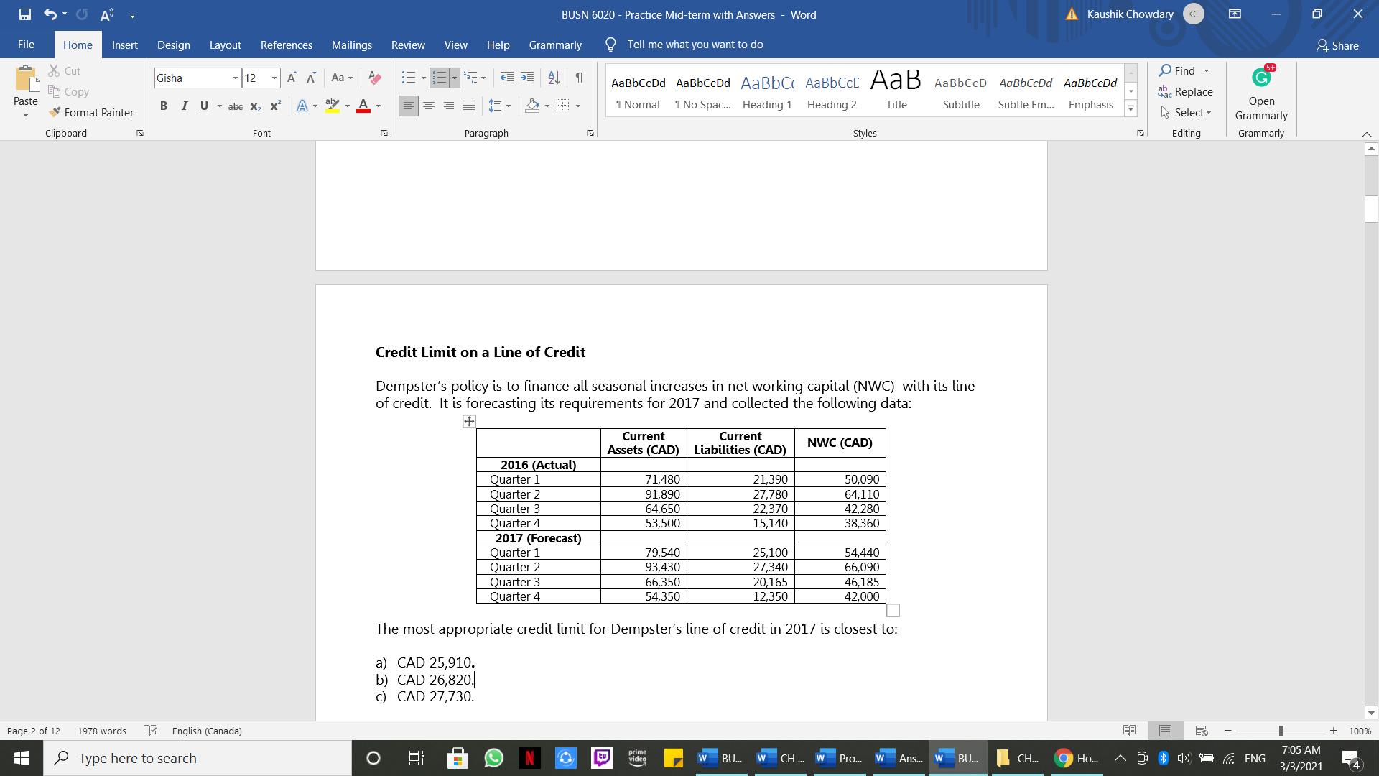Viewport: 1379px width, 776px height.
Task: Select the Sort icon in Paragraph group
Action: click(553, 78)
